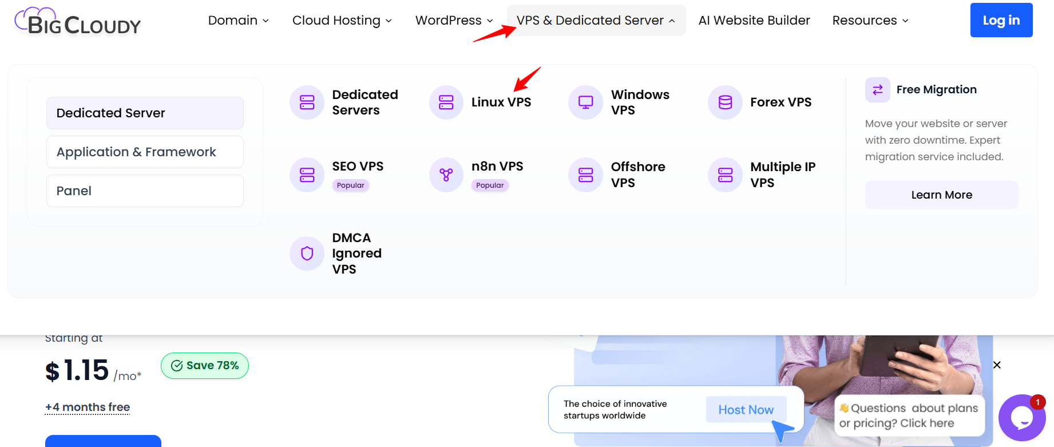Click the Free Migration swap arrows icon
Image resolution: width=1054 pixels, height=447 pixels.
(x=878, y=90)
